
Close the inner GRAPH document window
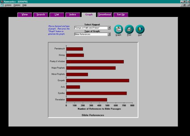coord(188,5)
